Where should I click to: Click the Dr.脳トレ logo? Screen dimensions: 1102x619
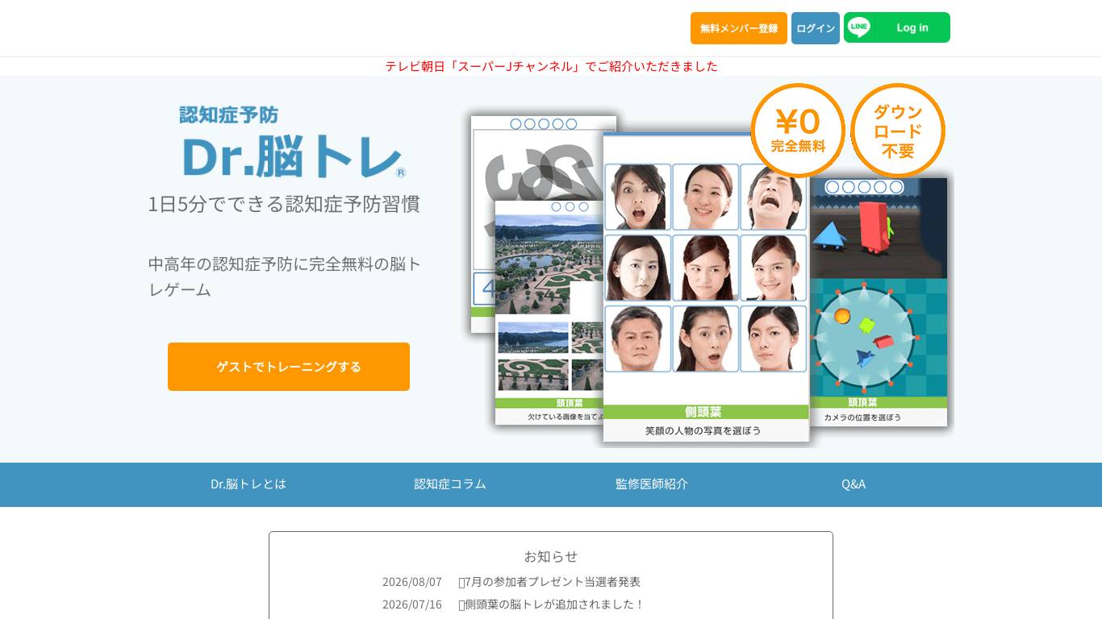click(x=293, y=142)
